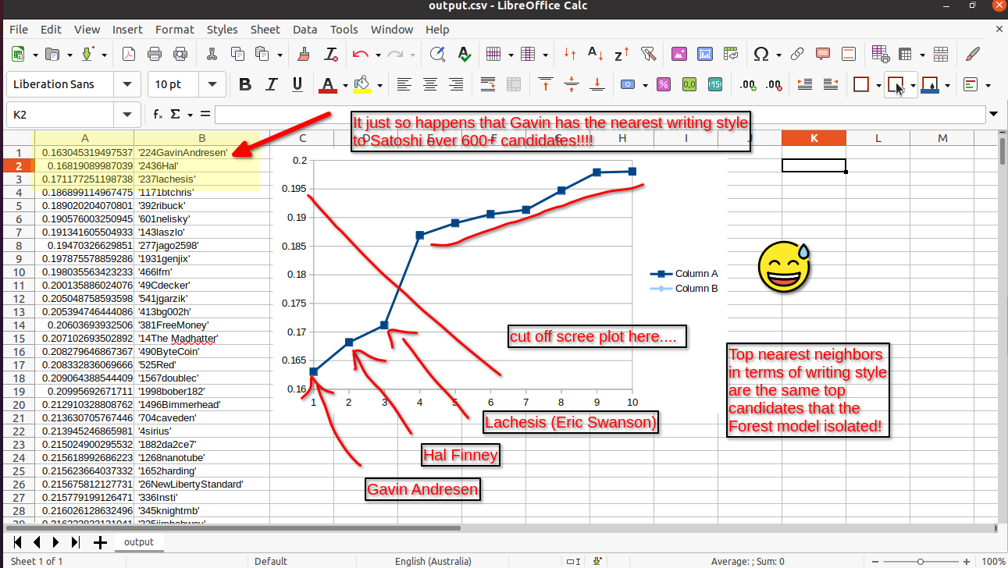Click the Save document icon
The image size is (1008, 568).
click(88, 54)
